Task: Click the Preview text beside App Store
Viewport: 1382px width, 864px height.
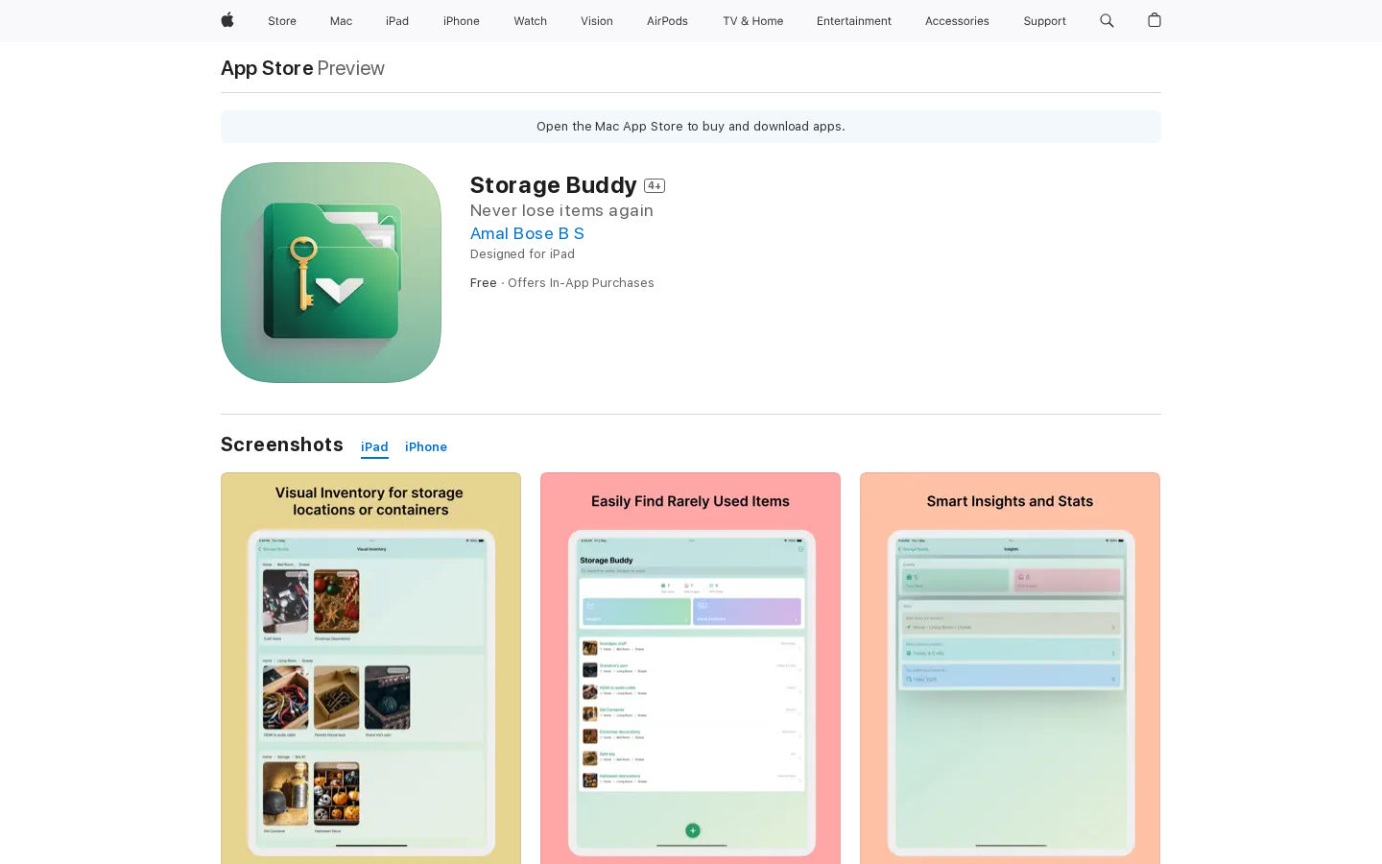Action: (350, 68)
